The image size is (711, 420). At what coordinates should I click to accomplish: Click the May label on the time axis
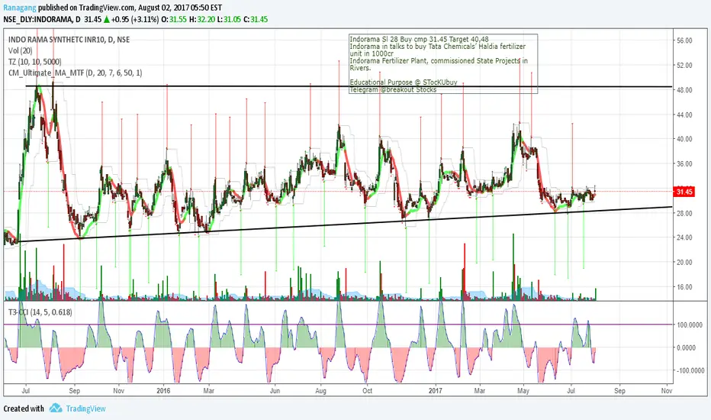tap(523, 390)
